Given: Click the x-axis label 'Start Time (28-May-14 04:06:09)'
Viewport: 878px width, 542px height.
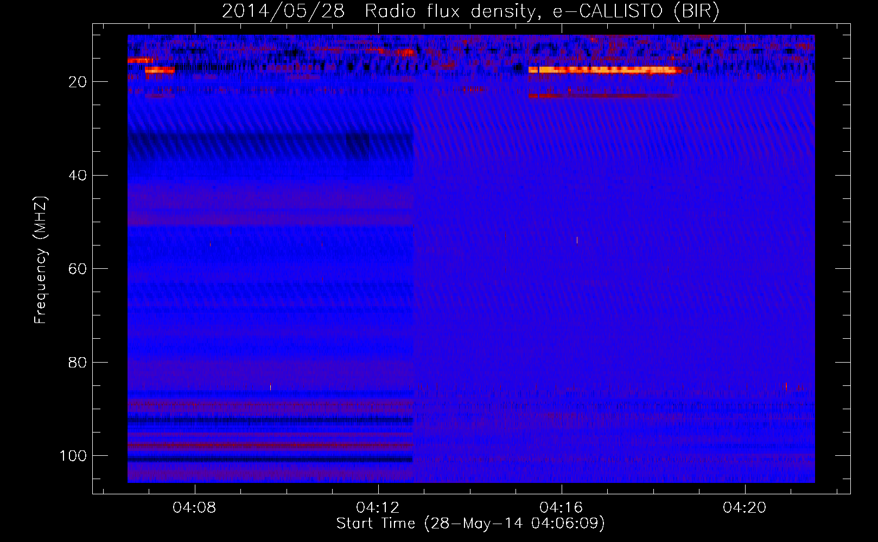Looking at the screenshot, I should pyautogui.click(x=470, y=524).
